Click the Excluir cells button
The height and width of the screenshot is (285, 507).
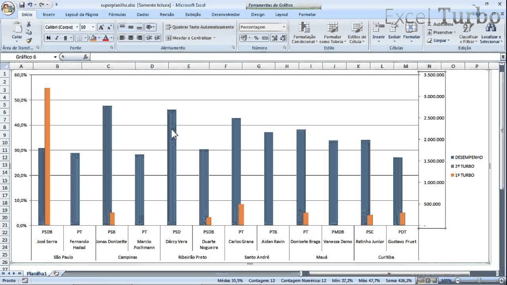point(395,32)
